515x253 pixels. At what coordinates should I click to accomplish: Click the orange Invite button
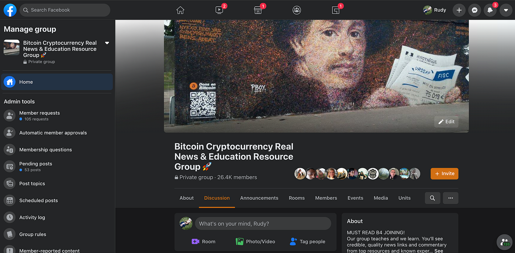444,174
